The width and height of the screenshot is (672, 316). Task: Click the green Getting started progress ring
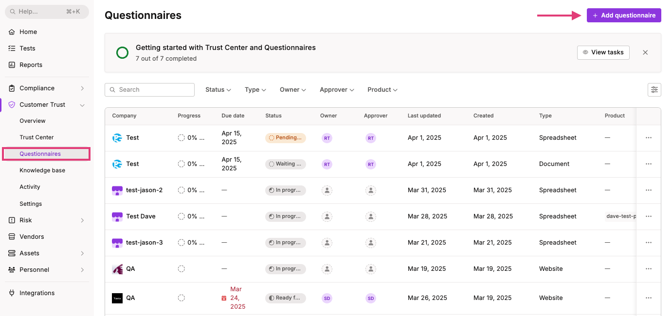point(123,52)
